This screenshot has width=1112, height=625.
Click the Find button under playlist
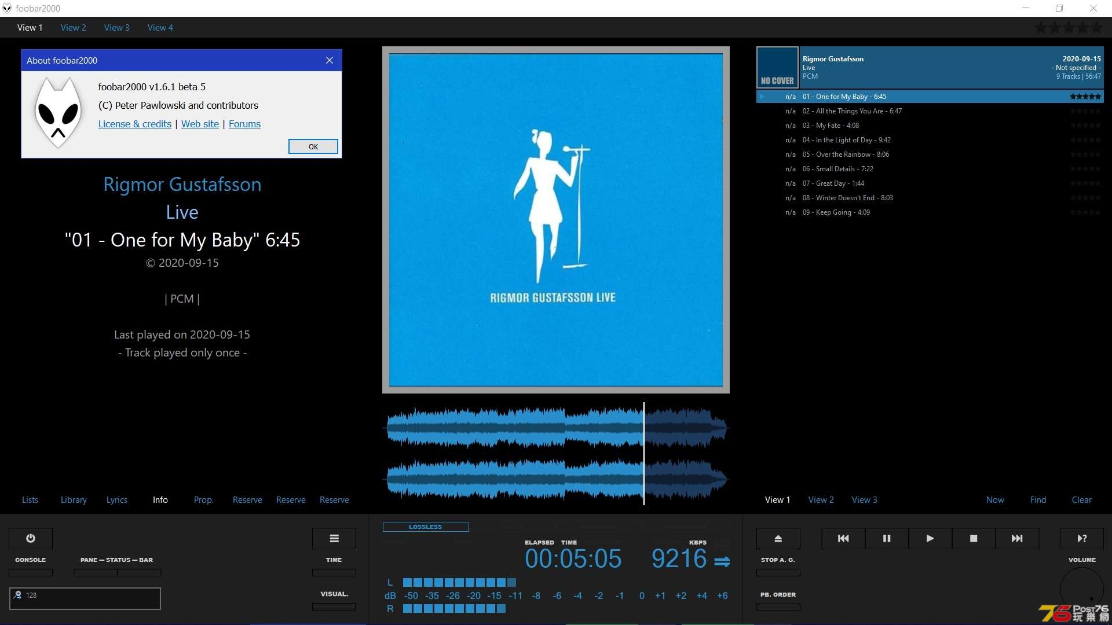coord(1038,500)
